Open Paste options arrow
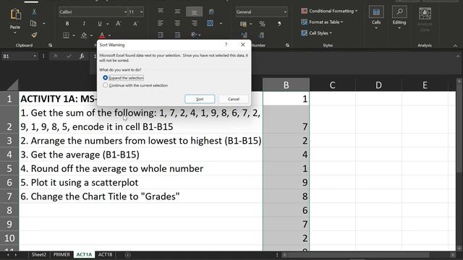463x260 pixels. [15, 32]
